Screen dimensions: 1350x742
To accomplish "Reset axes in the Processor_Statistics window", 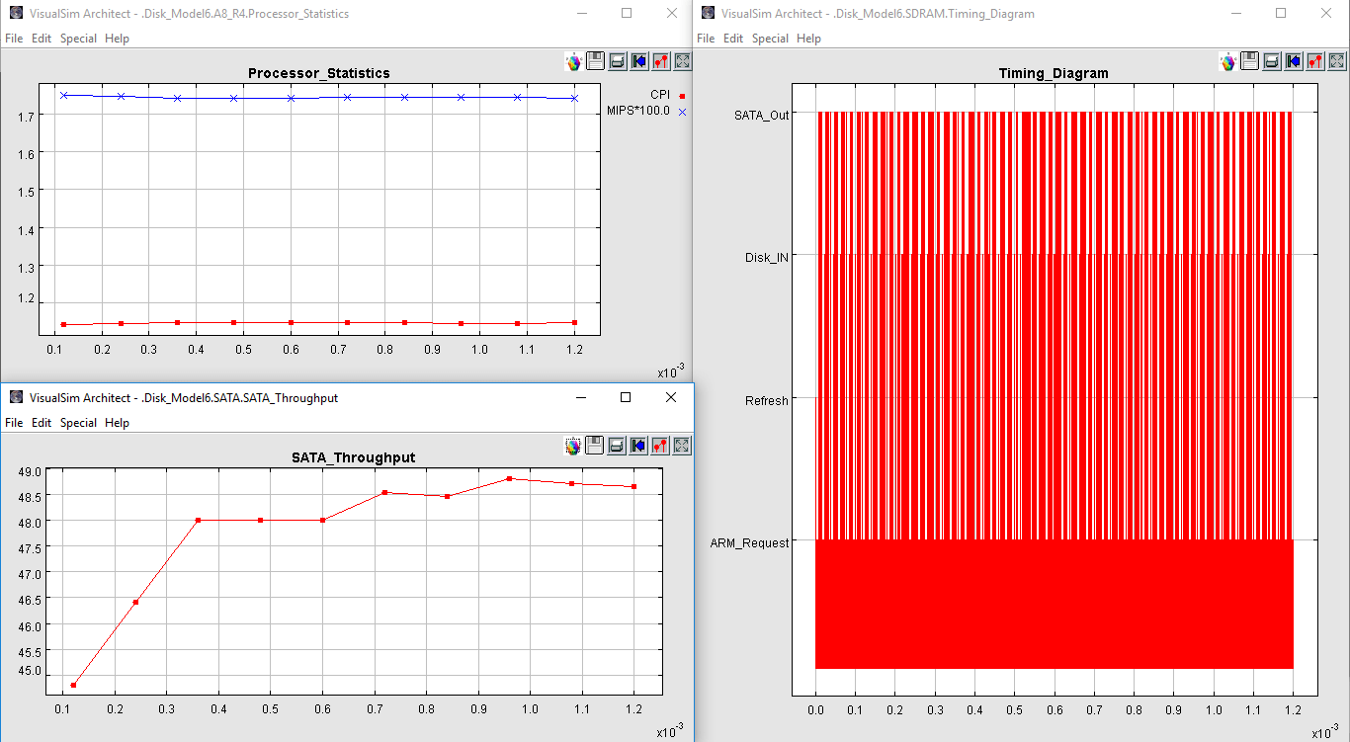I will (x=638, y=61).
